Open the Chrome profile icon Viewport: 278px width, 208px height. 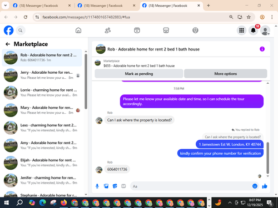pyautogui.click(x=262, y=17)
